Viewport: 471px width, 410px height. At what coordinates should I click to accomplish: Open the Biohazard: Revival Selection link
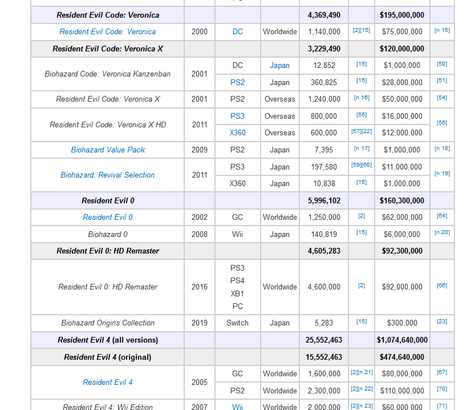click(x=108, y=175)
